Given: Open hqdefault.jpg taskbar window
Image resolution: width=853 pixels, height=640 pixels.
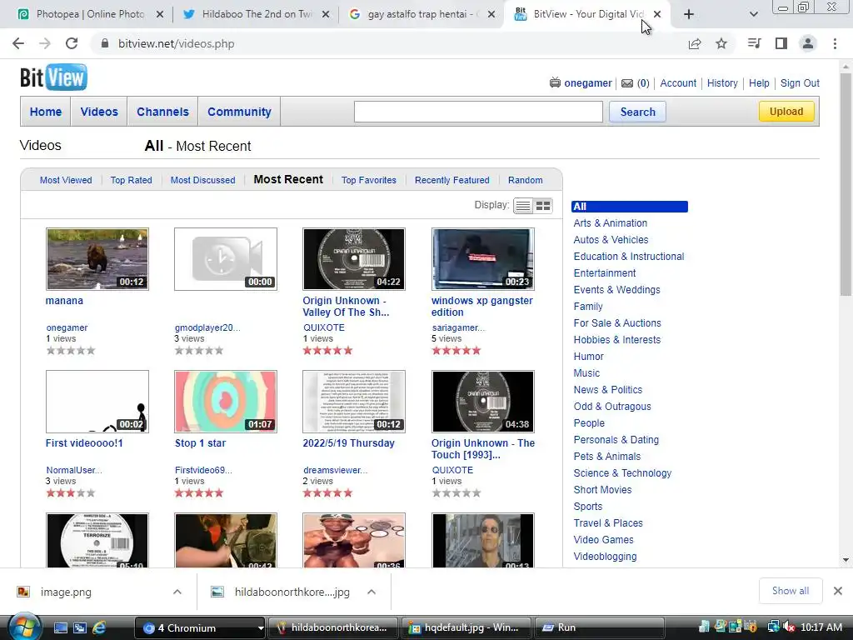Looking at the screenshot, I should click(x=466, y=628).
